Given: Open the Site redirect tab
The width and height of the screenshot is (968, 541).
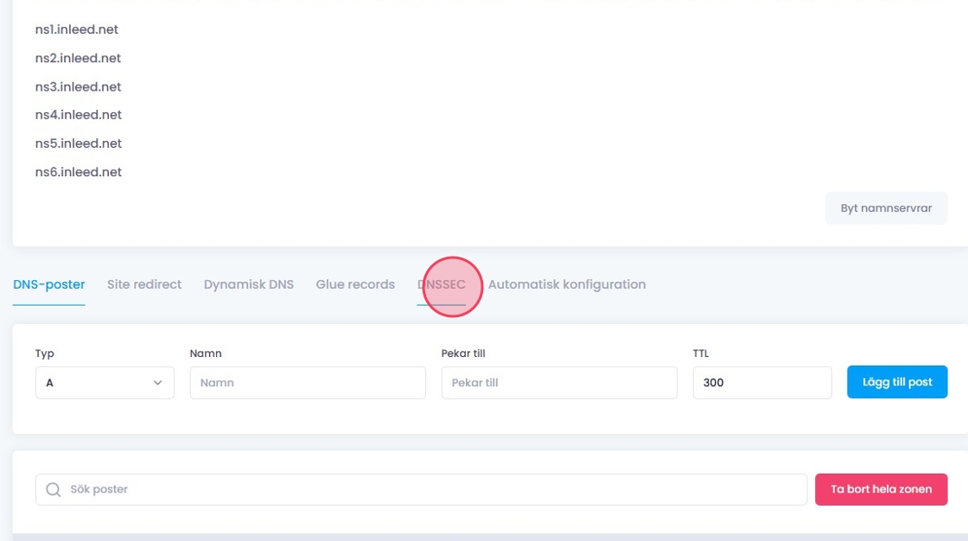Looking at the screenshot, I should coord(144,284).
